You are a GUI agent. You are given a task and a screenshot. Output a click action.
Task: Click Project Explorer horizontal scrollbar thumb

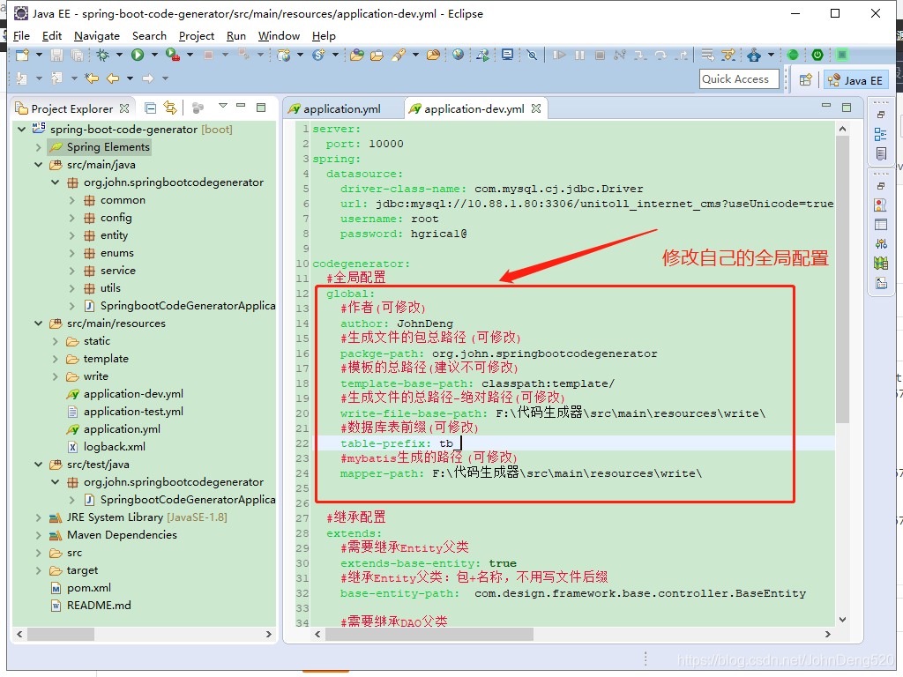click(61, 635)
